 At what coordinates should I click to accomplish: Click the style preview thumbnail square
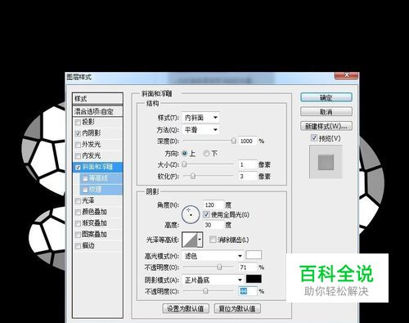[x=326, y=162]
